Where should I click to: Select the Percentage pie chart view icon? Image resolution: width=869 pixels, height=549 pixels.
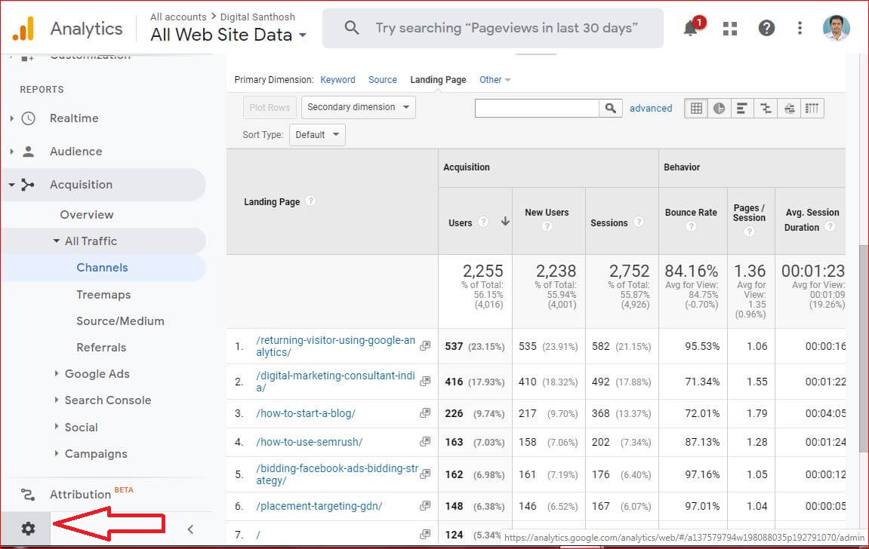pyautogui.click(x=719, y=108)
